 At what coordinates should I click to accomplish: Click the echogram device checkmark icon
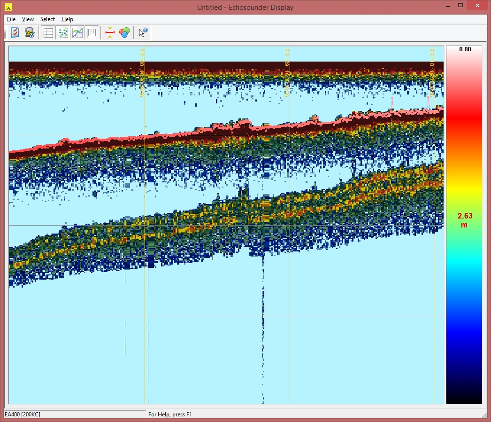(x=30, y=32)
